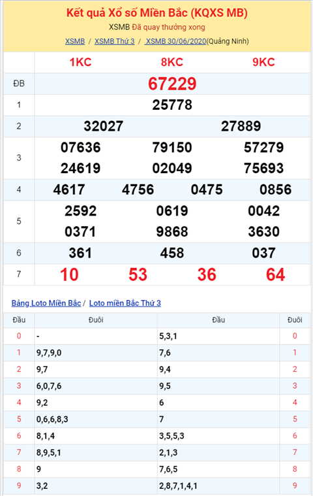Click the page title Kết quả Xổ số Miền Bắc
This screenshot has height=496, width=313.
156,12
